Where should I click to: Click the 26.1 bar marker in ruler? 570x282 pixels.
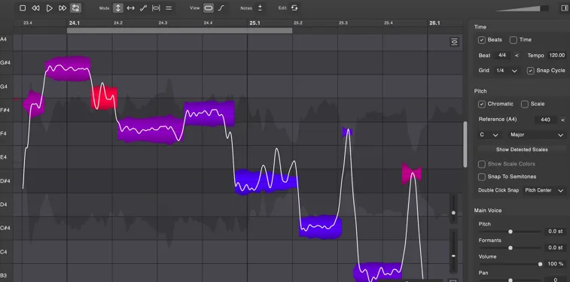click(x=434, y=23)
